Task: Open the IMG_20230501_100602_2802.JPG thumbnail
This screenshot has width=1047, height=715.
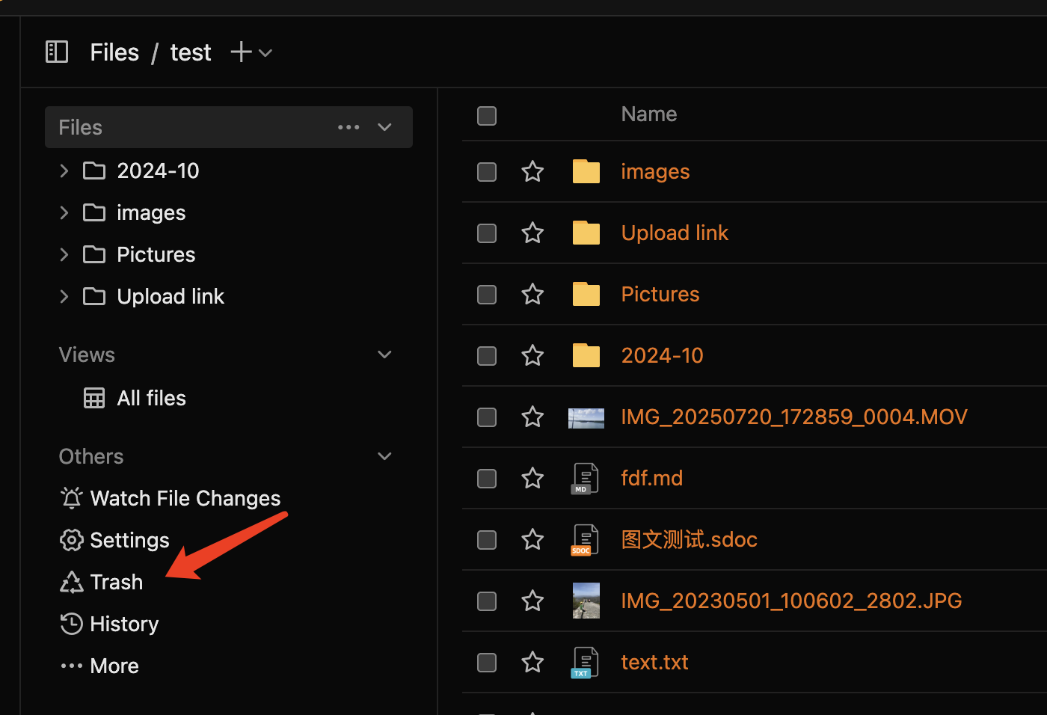Action: coord(586,601)
